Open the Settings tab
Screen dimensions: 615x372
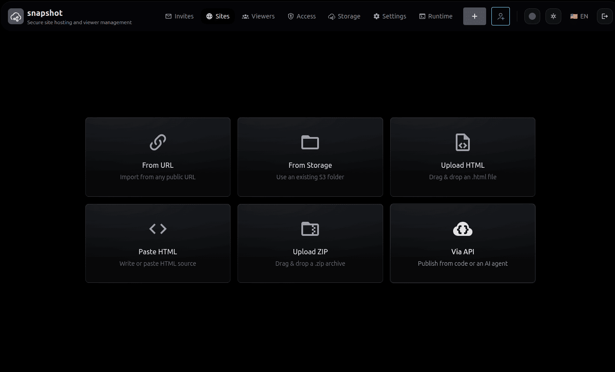pyautogui.click(x=390, y=16)
